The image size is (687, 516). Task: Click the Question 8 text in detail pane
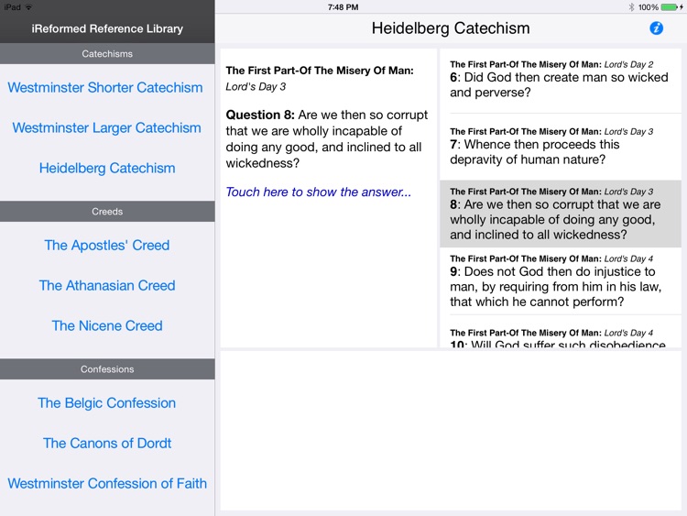[x=327, y=139]
